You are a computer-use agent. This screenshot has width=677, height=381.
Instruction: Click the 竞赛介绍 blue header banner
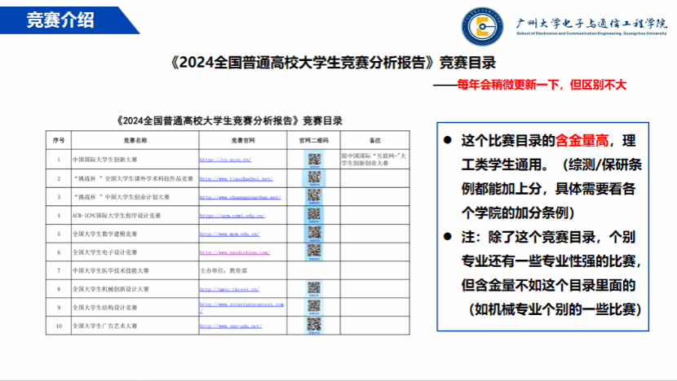[x=61, y=20]
